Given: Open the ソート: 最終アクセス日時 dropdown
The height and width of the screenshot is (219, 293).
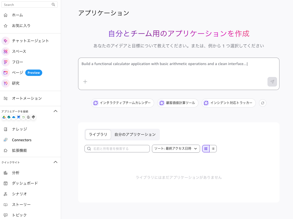Looking at the screenshot, I should coord(176,148).
